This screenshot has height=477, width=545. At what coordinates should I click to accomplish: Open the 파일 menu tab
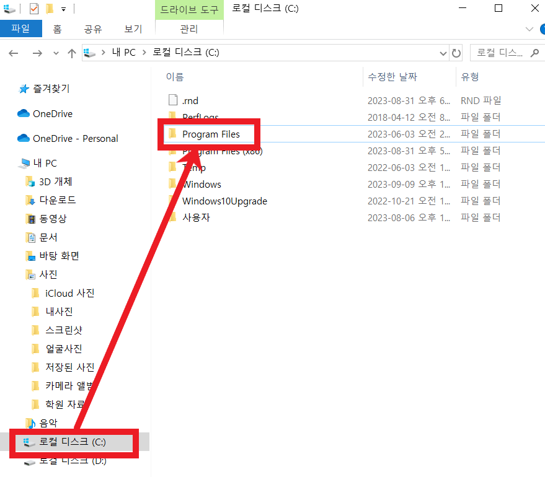point(21,28)
